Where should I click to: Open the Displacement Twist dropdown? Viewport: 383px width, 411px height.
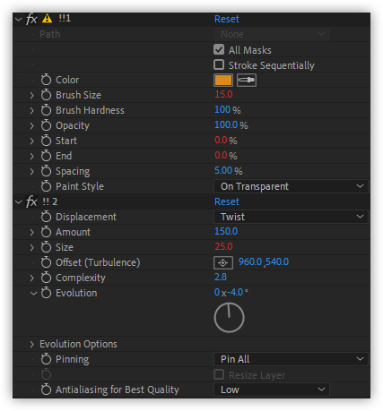[291, 217]
